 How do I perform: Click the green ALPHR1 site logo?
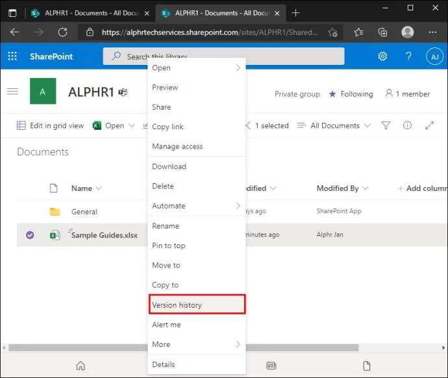pos(43,91)
